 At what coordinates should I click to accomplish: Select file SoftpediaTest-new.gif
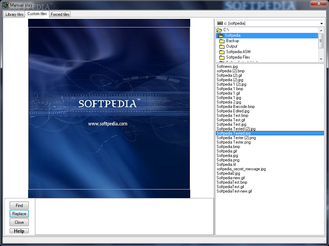[x=234, y=191]
